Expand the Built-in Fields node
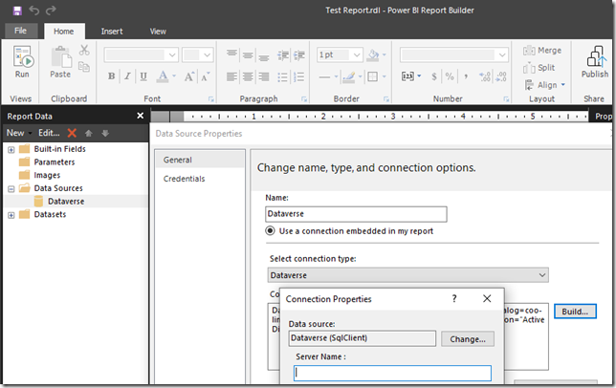Image resolution: width=616 pixels, height=388 pixels. [x=11, y=149]
